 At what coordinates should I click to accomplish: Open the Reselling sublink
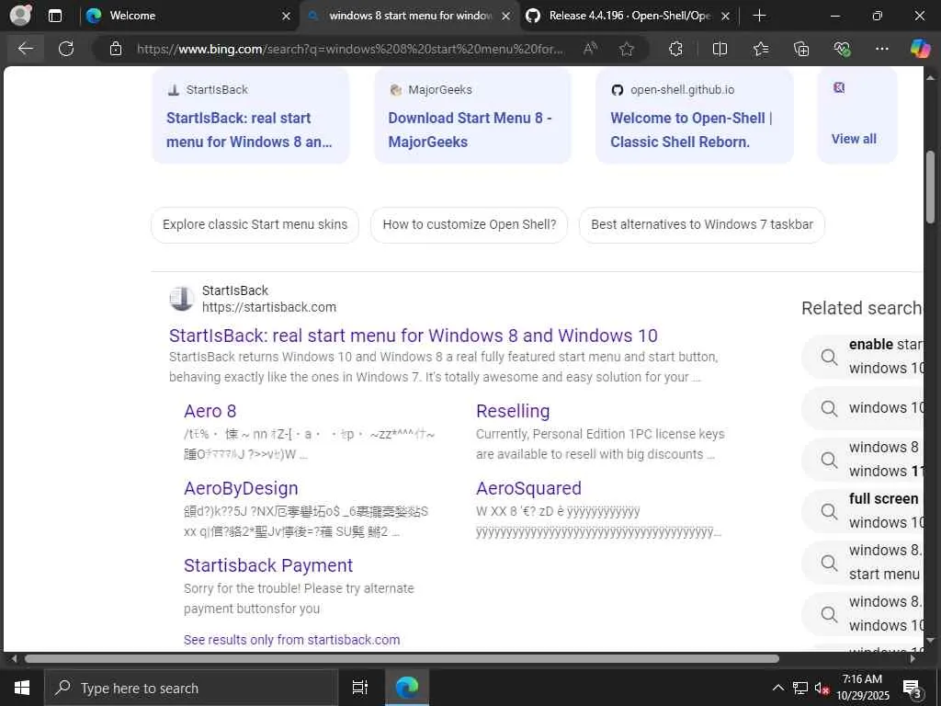point(513,411)
